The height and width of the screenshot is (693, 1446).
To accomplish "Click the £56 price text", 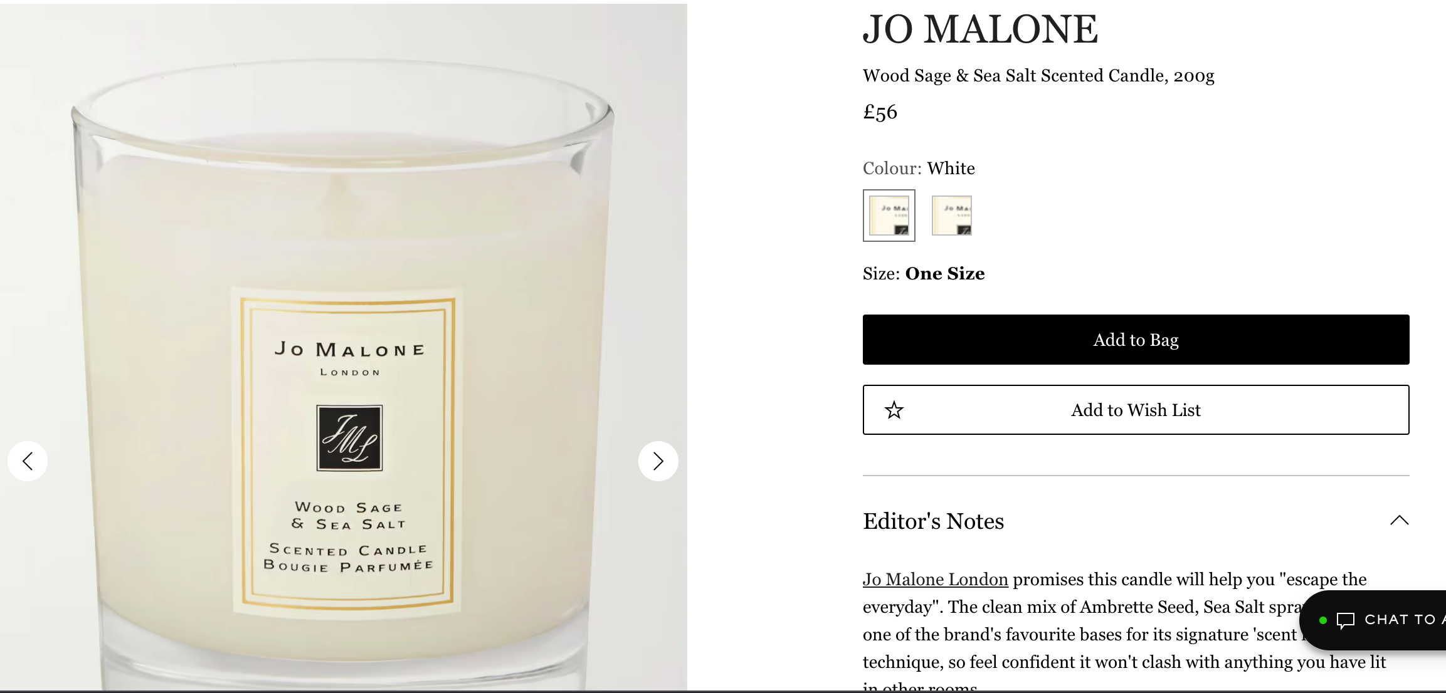I will 880,112.
